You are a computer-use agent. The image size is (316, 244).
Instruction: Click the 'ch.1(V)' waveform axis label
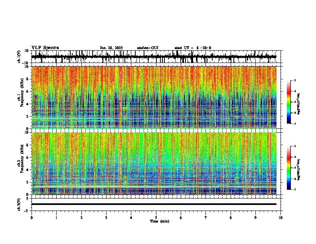click(x=19, y=57)
